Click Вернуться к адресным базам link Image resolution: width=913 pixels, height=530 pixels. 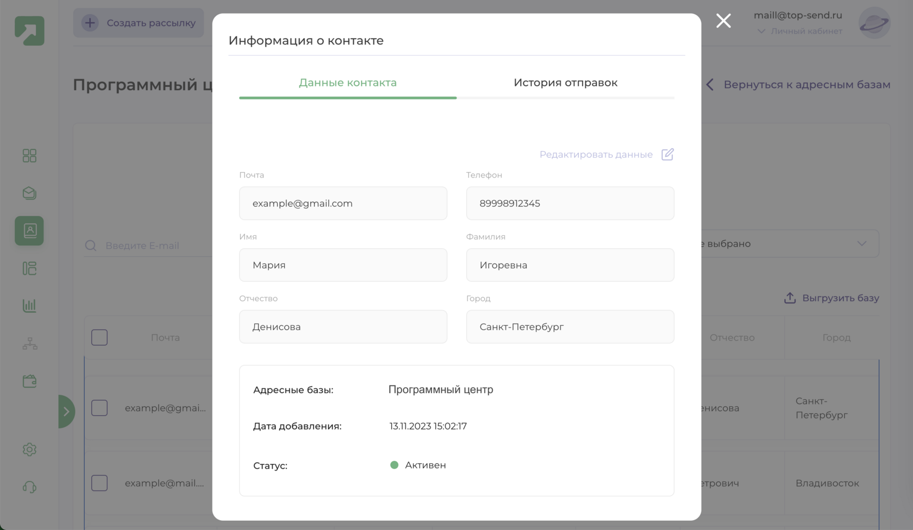pos(798,85)
